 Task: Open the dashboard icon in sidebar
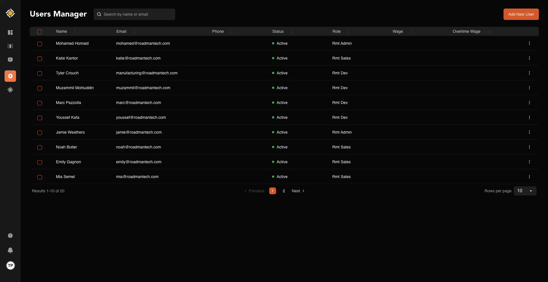pyautogui.click(x=10, y=32)
